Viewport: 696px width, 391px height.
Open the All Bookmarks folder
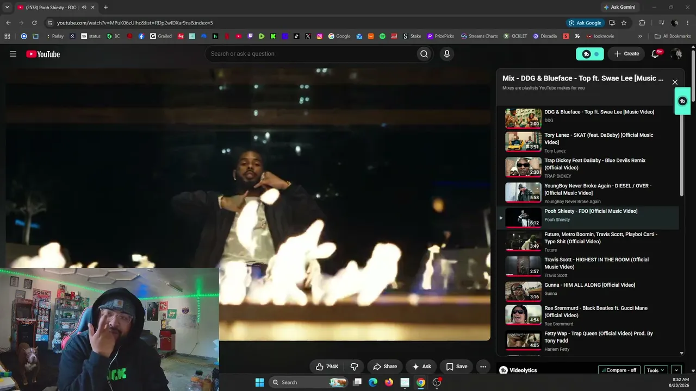coord(673,36)
